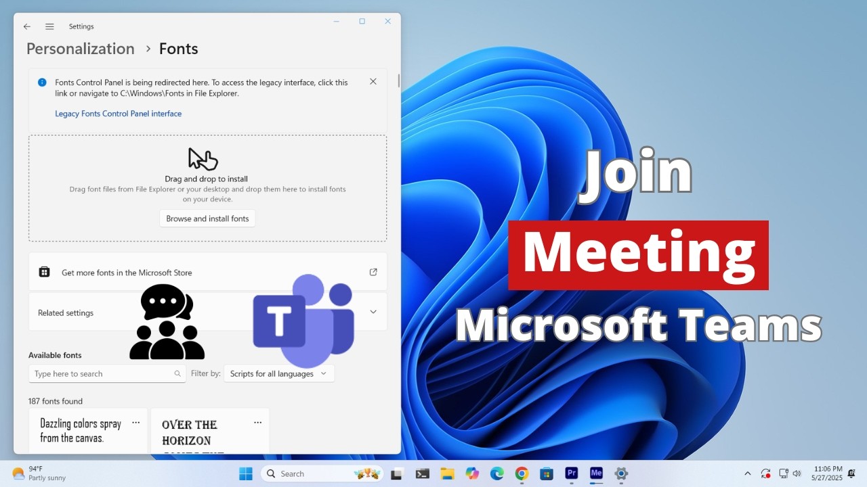Screen dimensions: 867x487
Task: Click the taskbar Search box
Action: pos(322,473)
